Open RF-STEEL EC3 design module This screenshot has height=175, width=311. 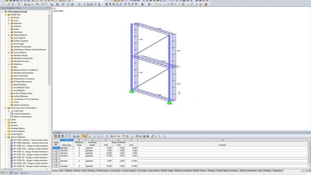coord(31,146)
